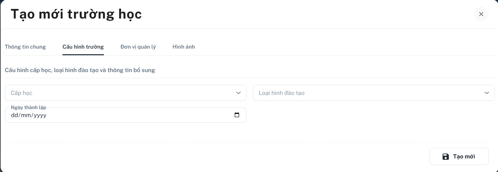498x172 pixels.
Task: Click the Tạo mới button
Action: (459, 156)
